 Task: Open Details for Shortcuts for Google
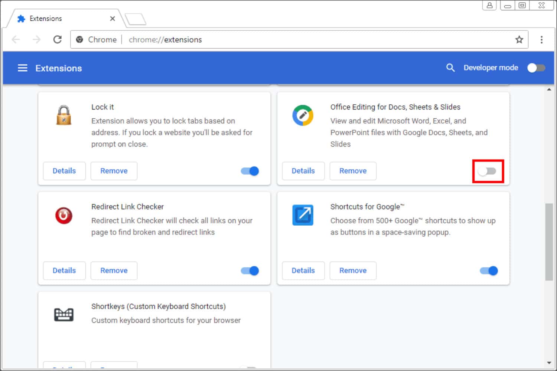click(x=303, y=271)
